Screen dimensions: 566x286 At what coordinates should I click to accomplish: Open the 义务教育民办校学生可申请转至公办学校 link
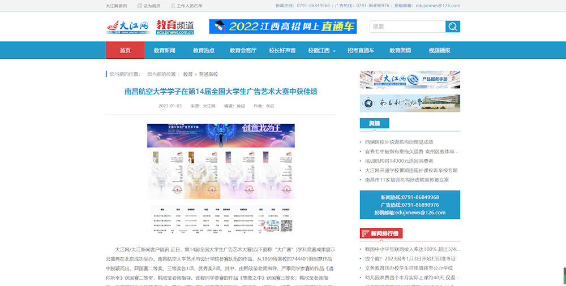pos(409,268)
